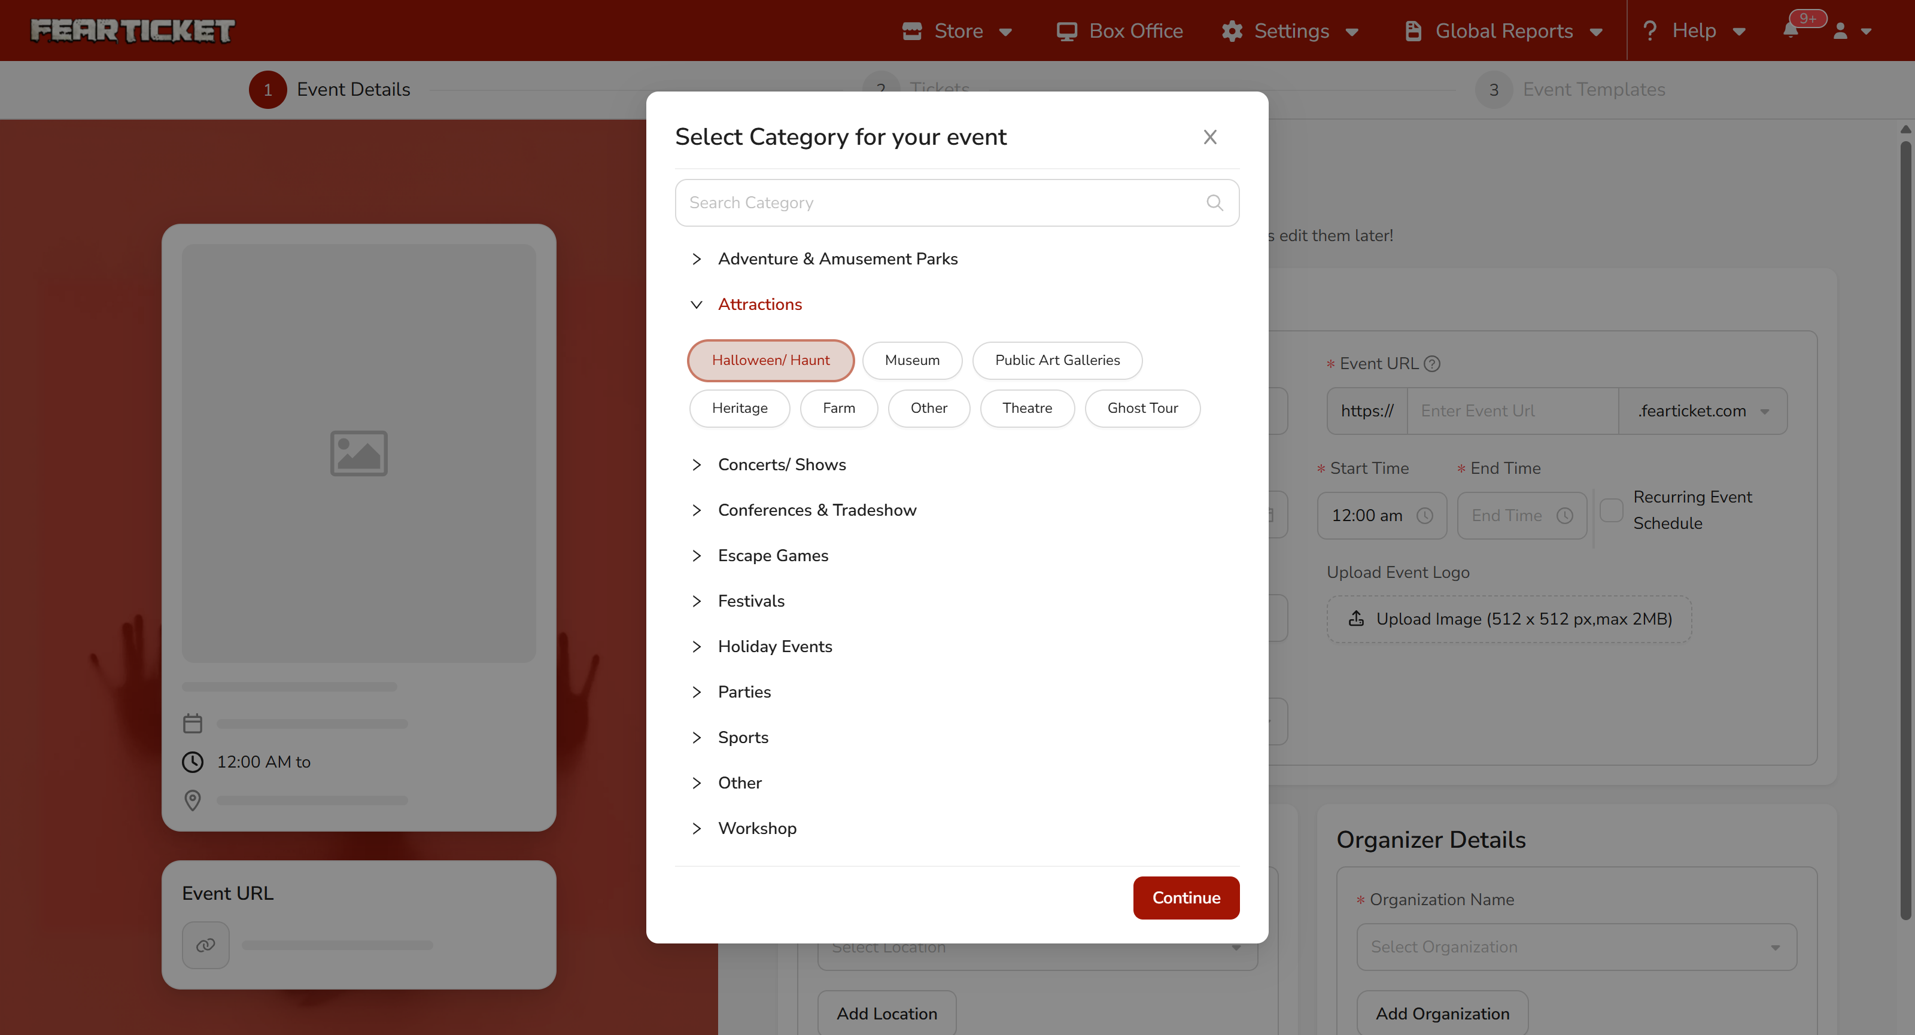
Task: Expand the Escape Games category
Action: (773, 556)
